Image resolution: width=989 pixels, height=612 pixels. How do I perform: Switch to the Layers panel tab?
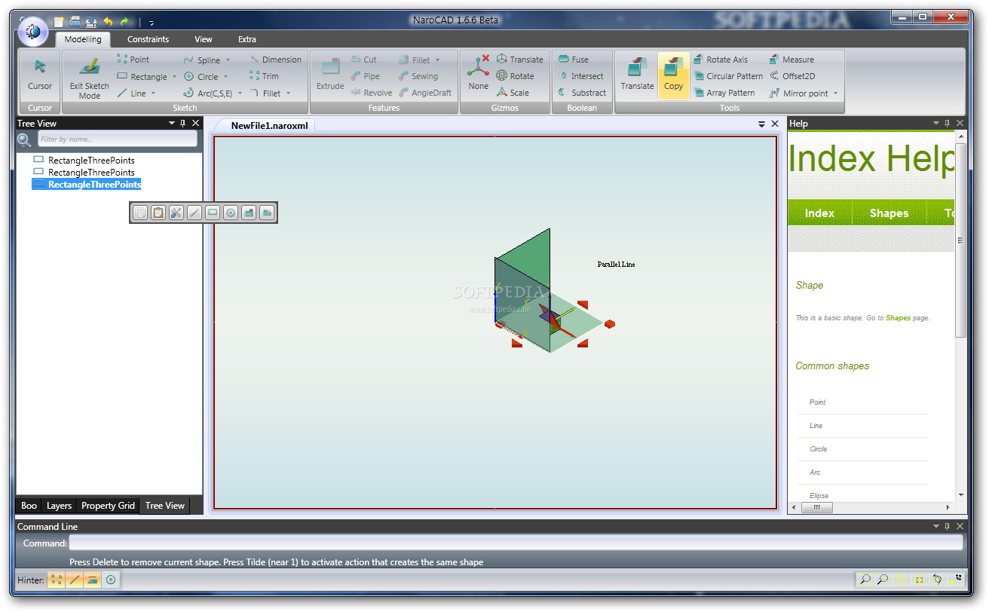(x=59, y=506)
